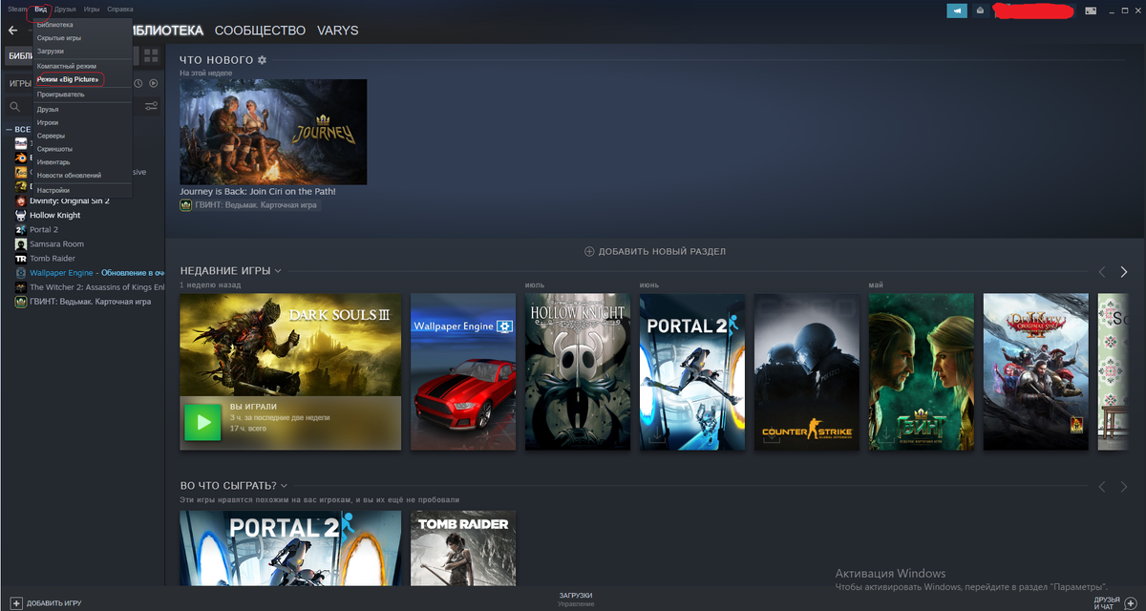Click Portal 2 icon in game list
The image size is (1146, 611).
(21, 229)
